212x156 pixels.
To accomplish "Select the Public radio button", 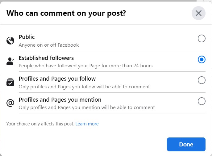I will (202, 39).
